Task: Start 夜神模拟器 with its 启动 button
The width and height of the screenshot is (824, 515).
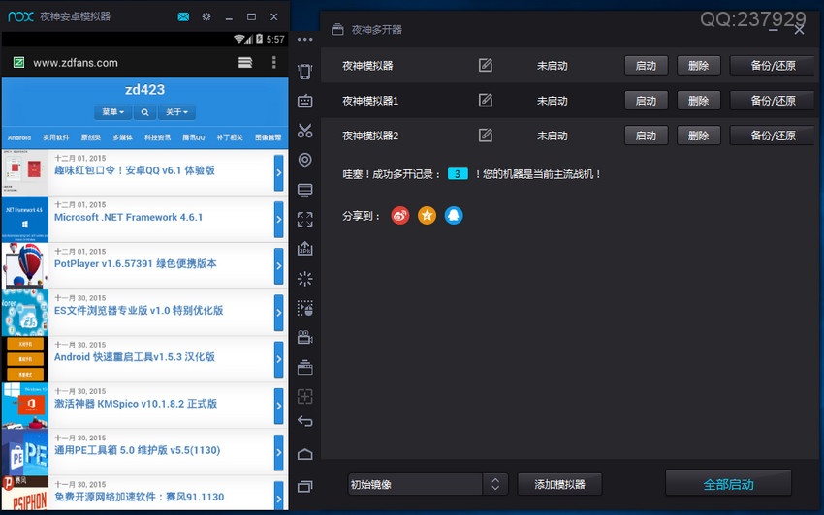Action: click(x=646, y=66)
